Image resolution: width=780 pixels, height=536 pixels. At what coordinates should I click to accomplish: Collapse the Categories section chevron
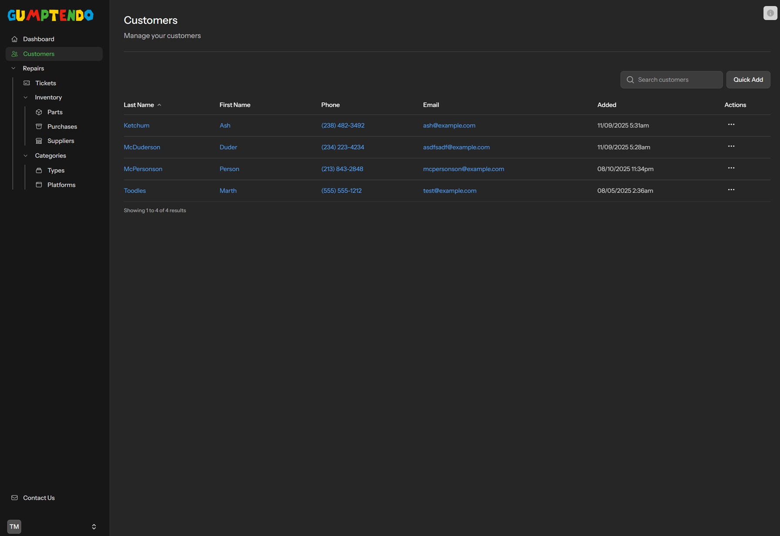pos(25,156)
